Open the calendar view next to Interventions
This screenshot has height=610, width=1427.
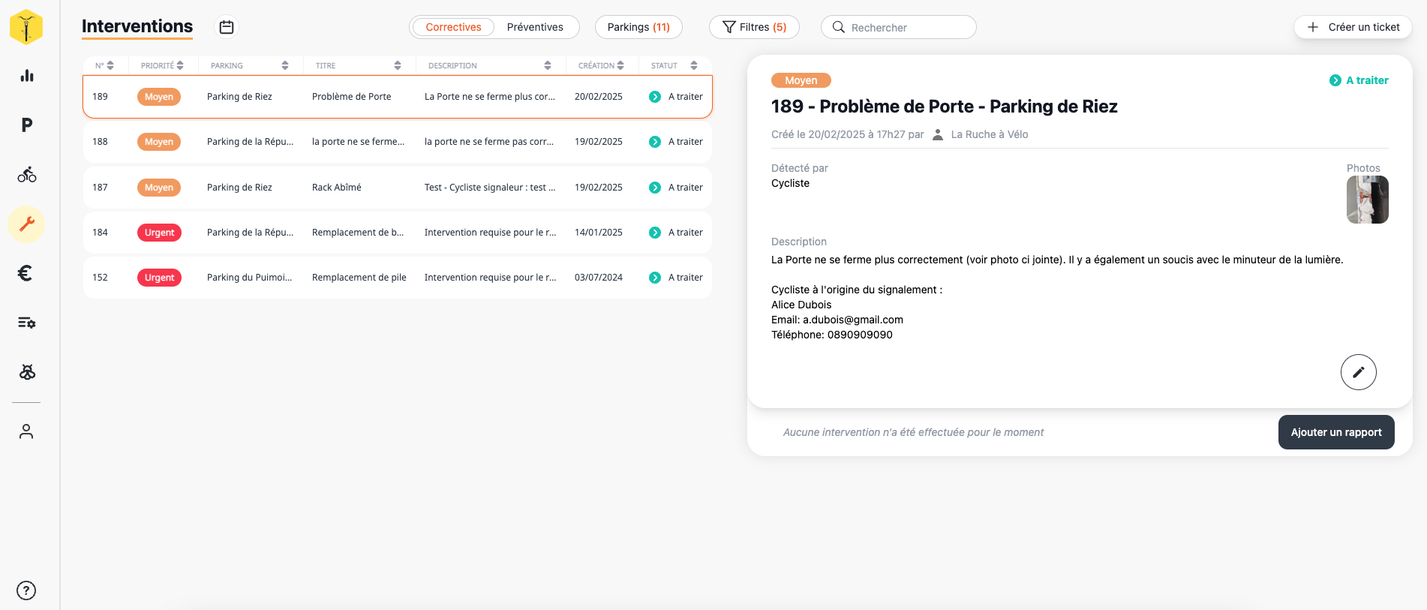(227, 27)
